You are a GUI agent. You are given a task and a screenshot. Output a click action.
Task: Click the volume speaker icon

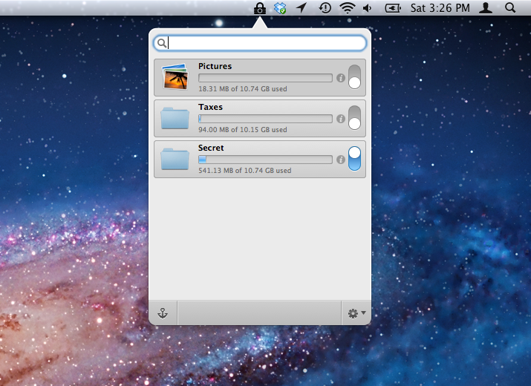[x=367, y=7]
